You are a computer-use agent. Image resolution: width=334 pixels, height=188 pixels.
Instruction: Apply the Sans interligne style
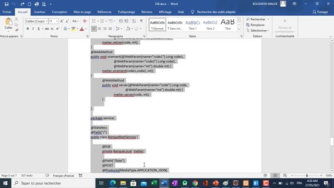click(175, 25)
